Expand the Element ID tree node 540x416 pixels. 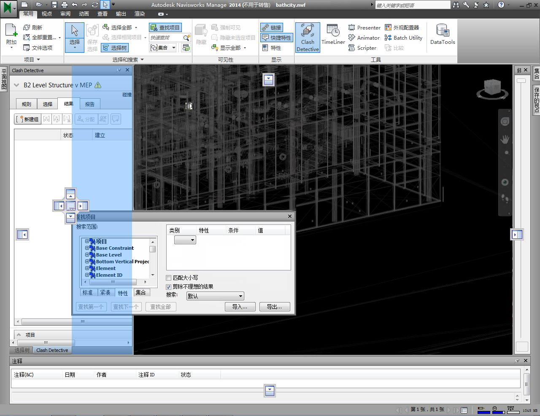click(87, 275)
